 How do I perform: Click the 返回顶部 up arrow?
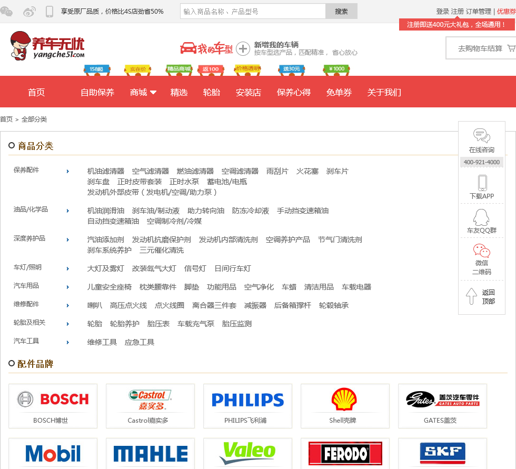471,296
